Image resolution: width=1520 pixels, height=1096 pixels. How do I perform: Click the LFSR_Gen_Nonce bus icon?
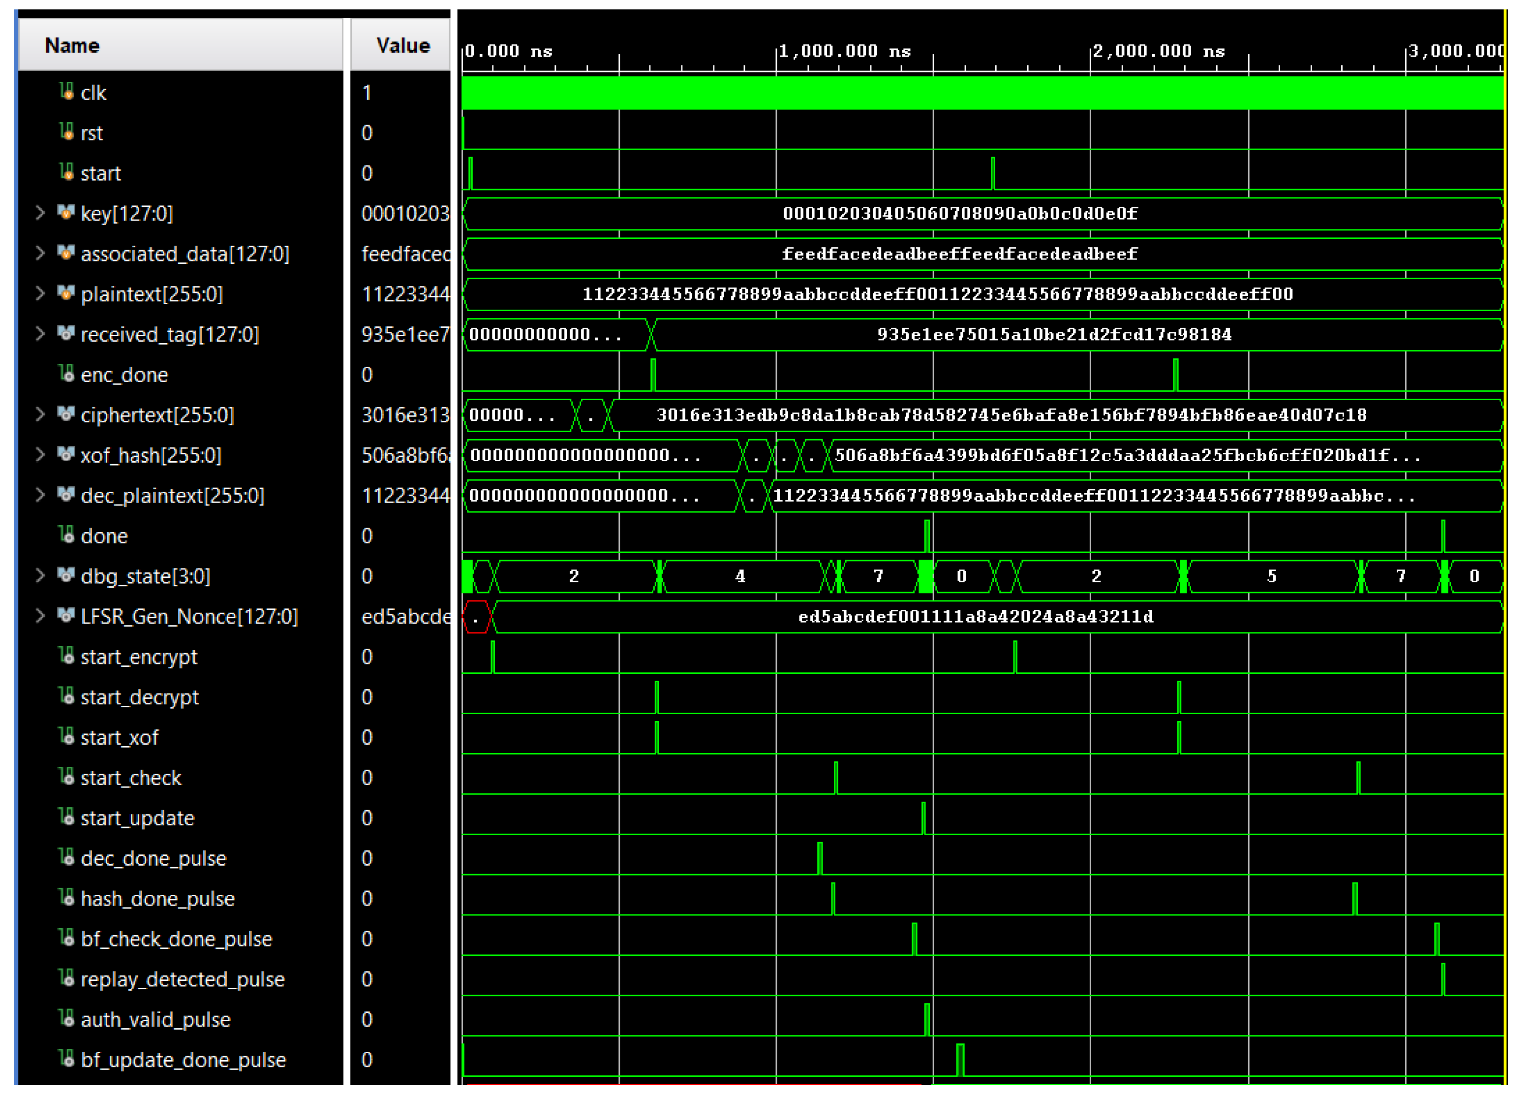(x=66, y=615)
